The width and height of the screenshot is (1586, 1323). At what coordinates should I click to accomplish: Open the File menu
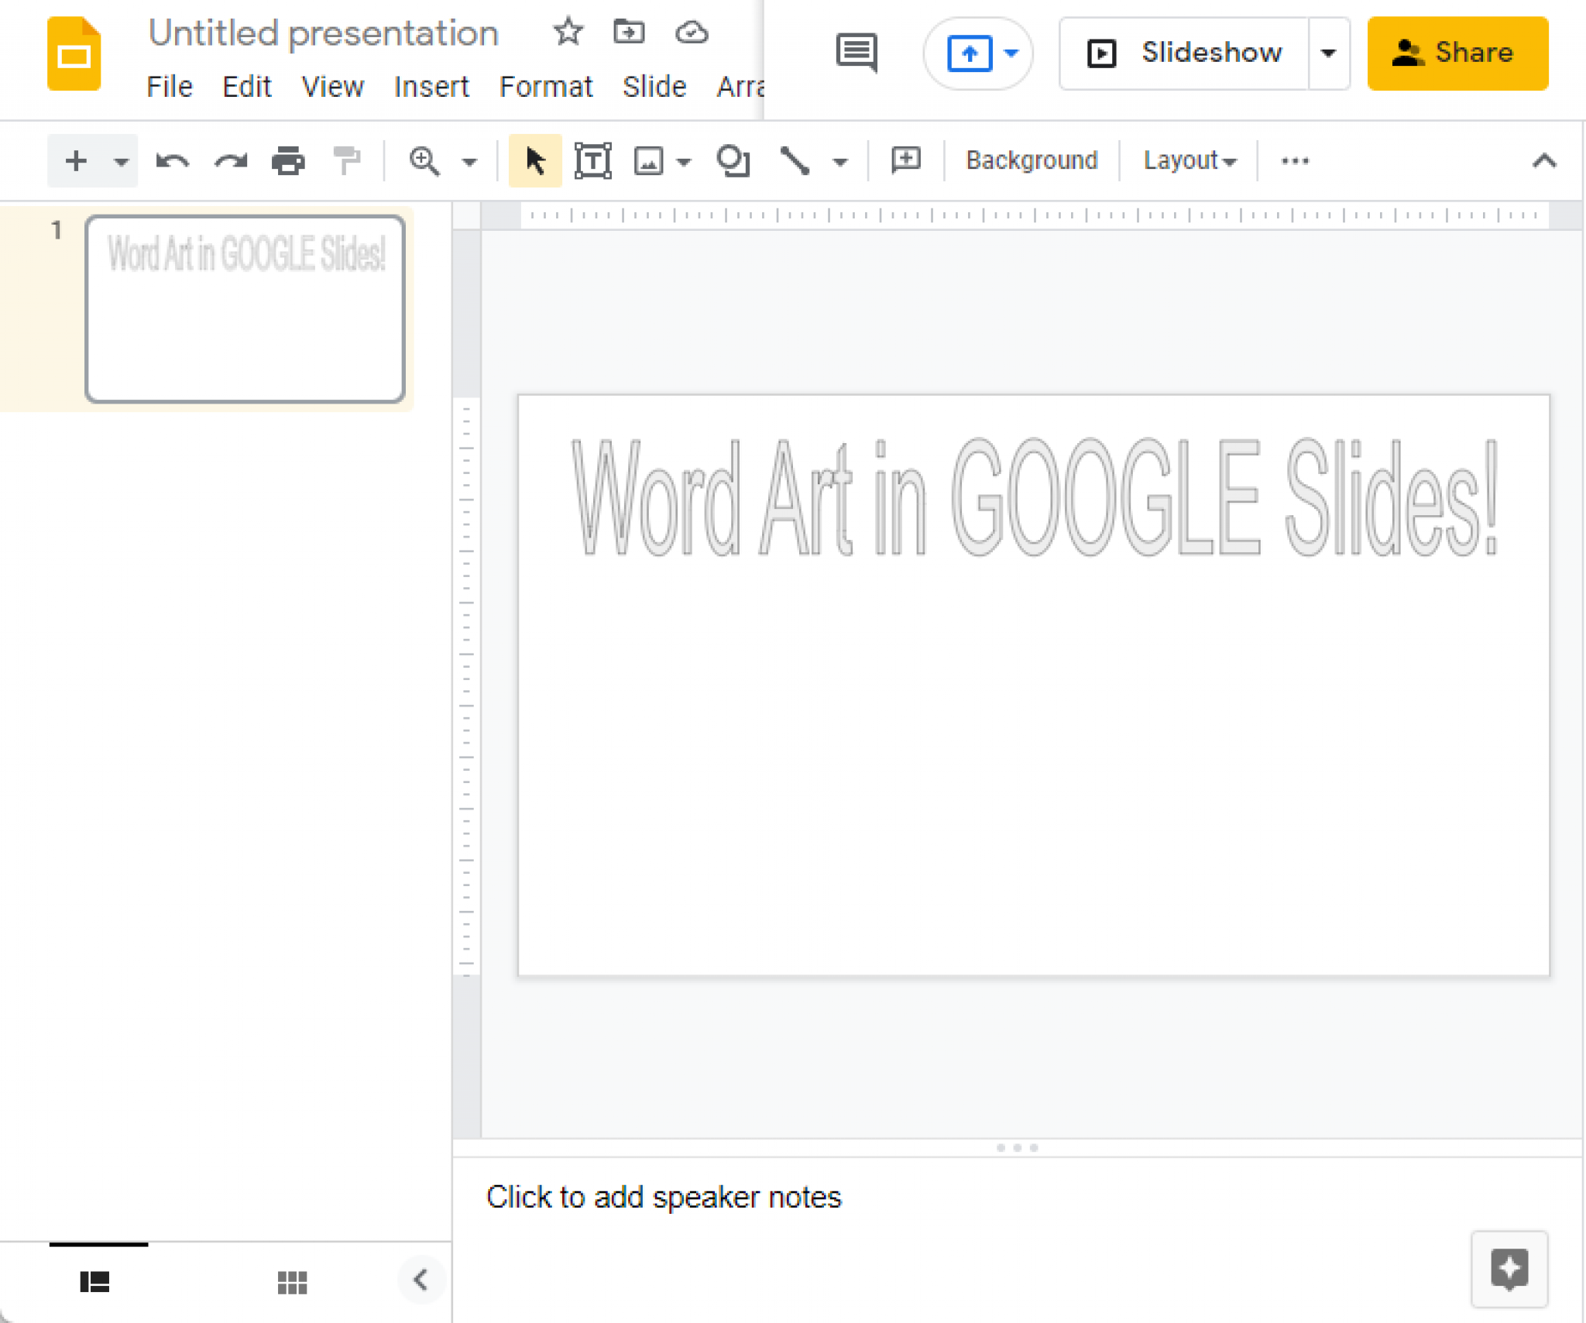pos(170,87)
